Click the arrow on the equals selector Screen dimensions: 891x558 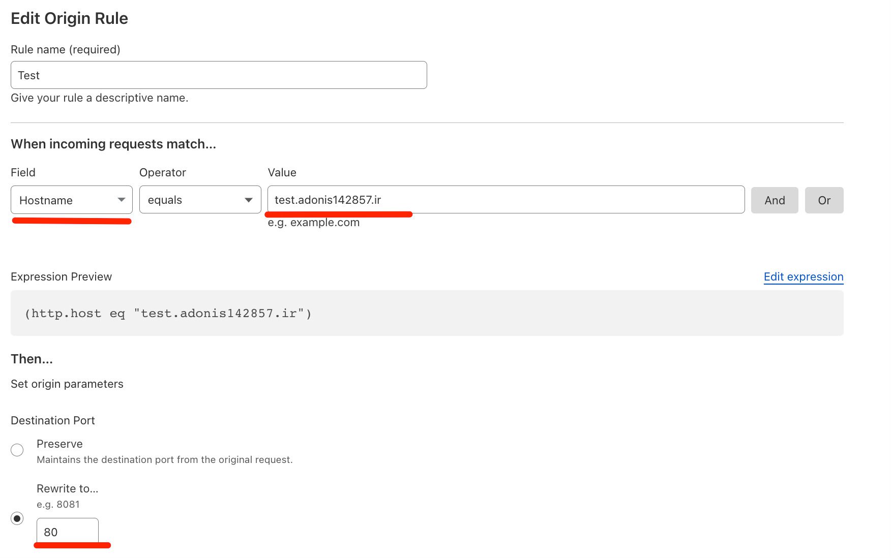coord(249,200)
